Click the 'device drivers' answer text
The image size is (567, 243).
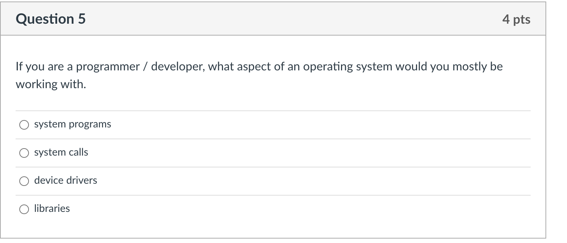(x=65, y=181)
